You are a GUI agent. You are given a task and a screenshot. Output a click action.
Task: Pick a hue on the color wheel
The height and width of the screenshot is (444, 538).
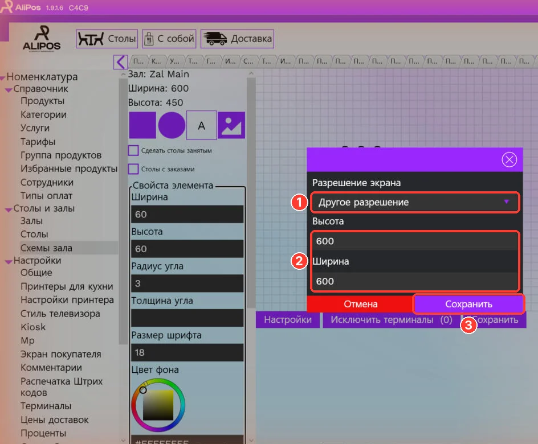coord(158,405)
